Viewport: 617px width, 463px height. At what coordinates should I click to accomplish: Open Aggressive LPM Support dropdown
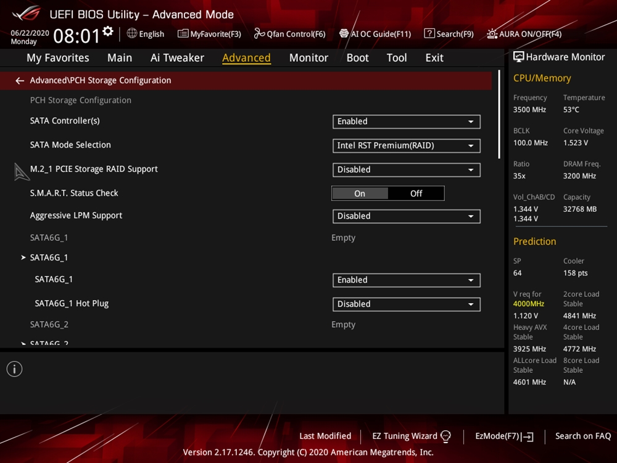click(407, 216)
